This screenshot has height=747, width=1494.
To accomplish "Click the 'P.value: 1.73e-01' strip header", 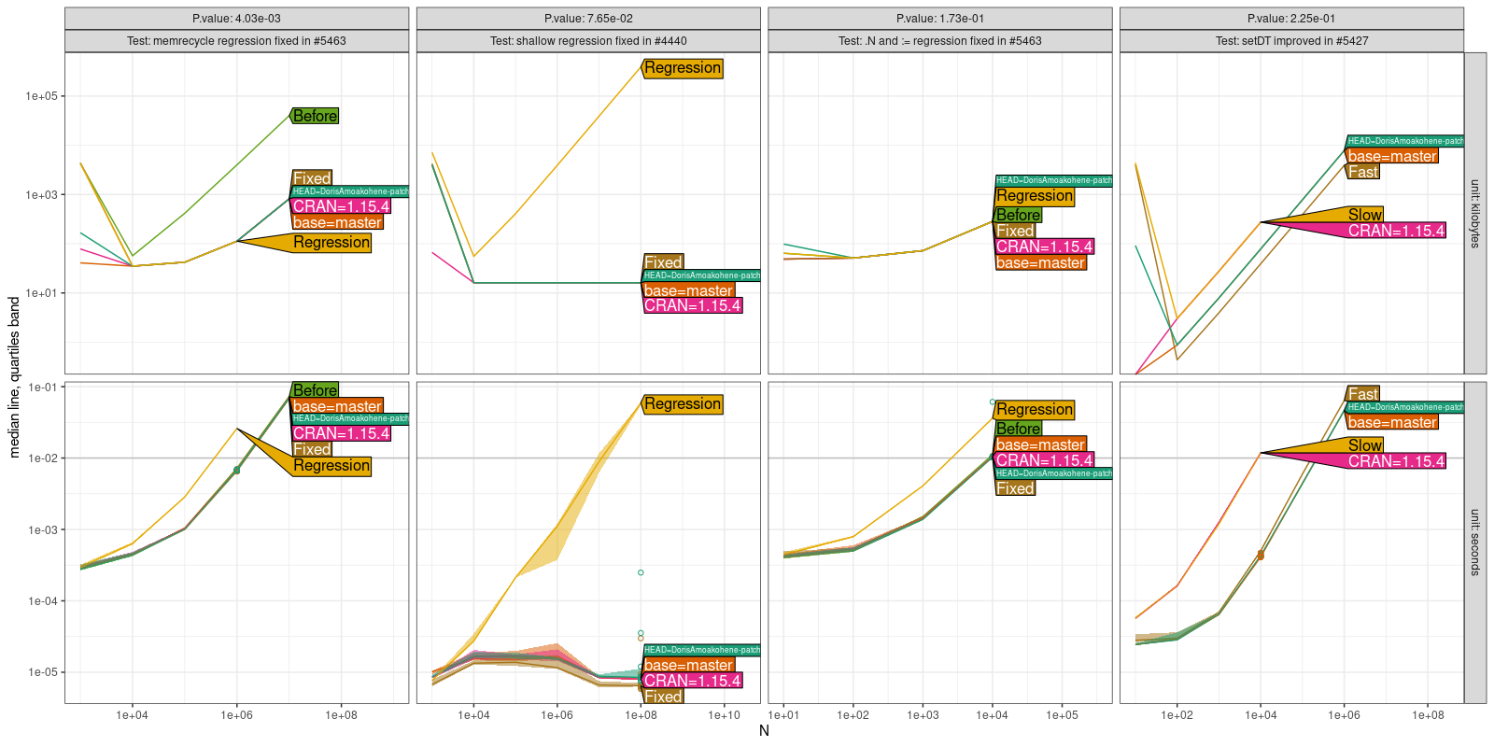I will pyautogui.click(x=940, y=19).
